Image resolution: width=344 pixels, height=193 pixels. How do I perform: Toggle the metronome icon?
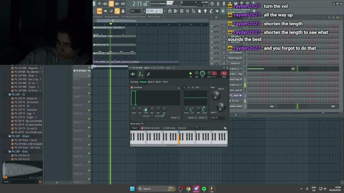[99, 4]
